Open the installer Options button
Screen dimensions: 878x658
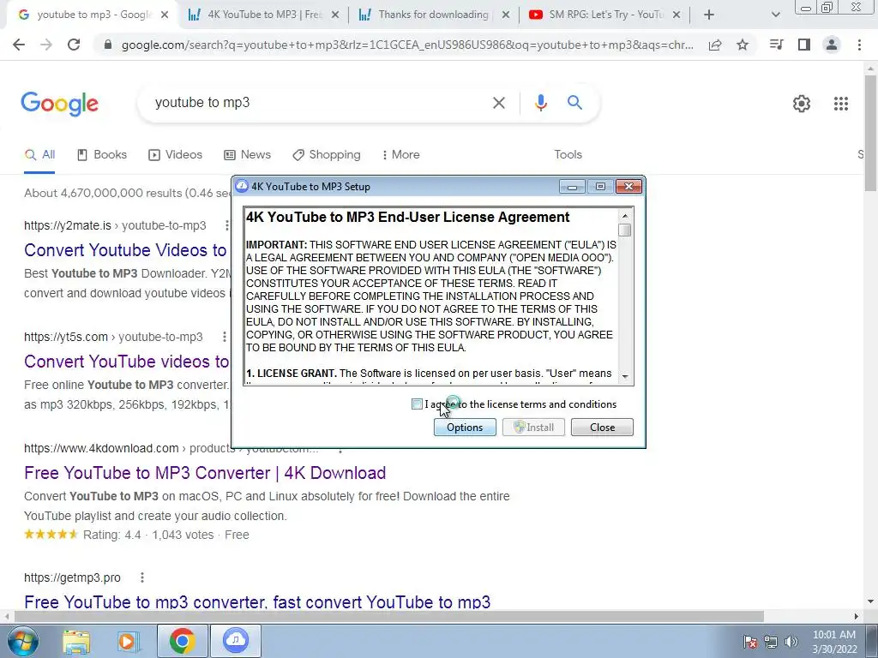click(x=465, y=428)
